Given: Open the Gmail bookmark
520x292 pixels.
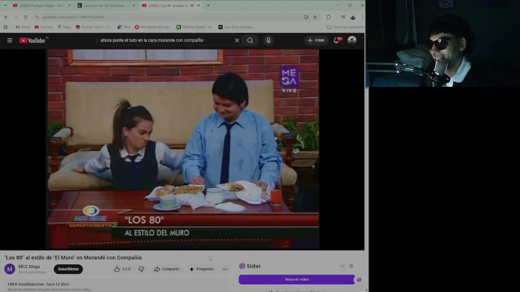Looking at the screenshot, I should click(23, 27).
